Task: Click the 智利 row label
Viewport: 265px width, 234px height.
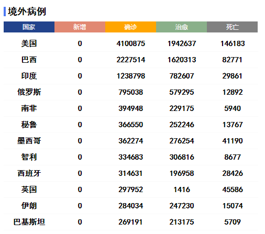Action: click(29, 157)
